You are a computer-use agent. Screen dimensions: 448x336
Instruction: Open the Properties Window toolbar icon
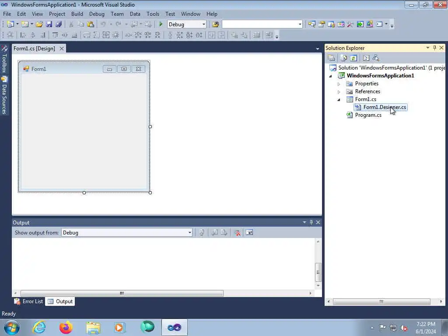tap(322, 24)
